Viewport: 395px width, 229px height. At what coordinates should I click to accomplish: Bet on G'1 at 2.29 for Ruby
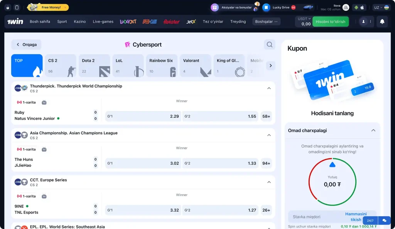[143, 116]
